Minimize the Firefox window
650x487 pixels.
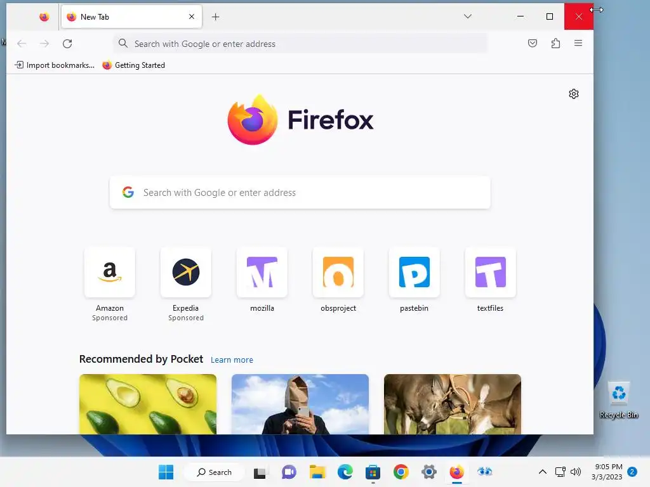[x=521, y=16]
